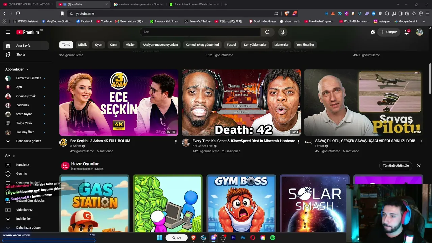Click the Brave Shields lion icon in address bar
Viewport: 432px width, 243px height.
[x=286, y=13]
